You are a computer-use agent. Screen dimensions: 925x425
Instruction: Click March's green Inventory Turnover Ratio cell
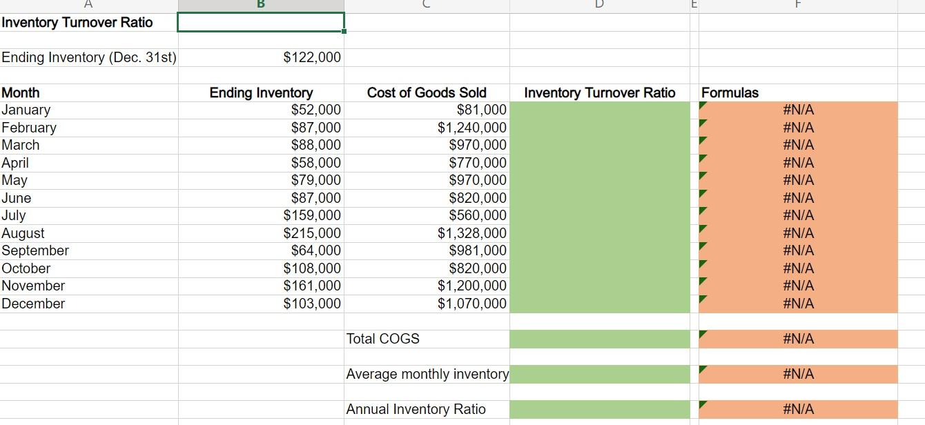598,145
